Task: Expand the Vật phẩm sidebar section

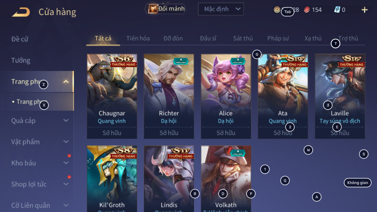Action: coord(66,142)
